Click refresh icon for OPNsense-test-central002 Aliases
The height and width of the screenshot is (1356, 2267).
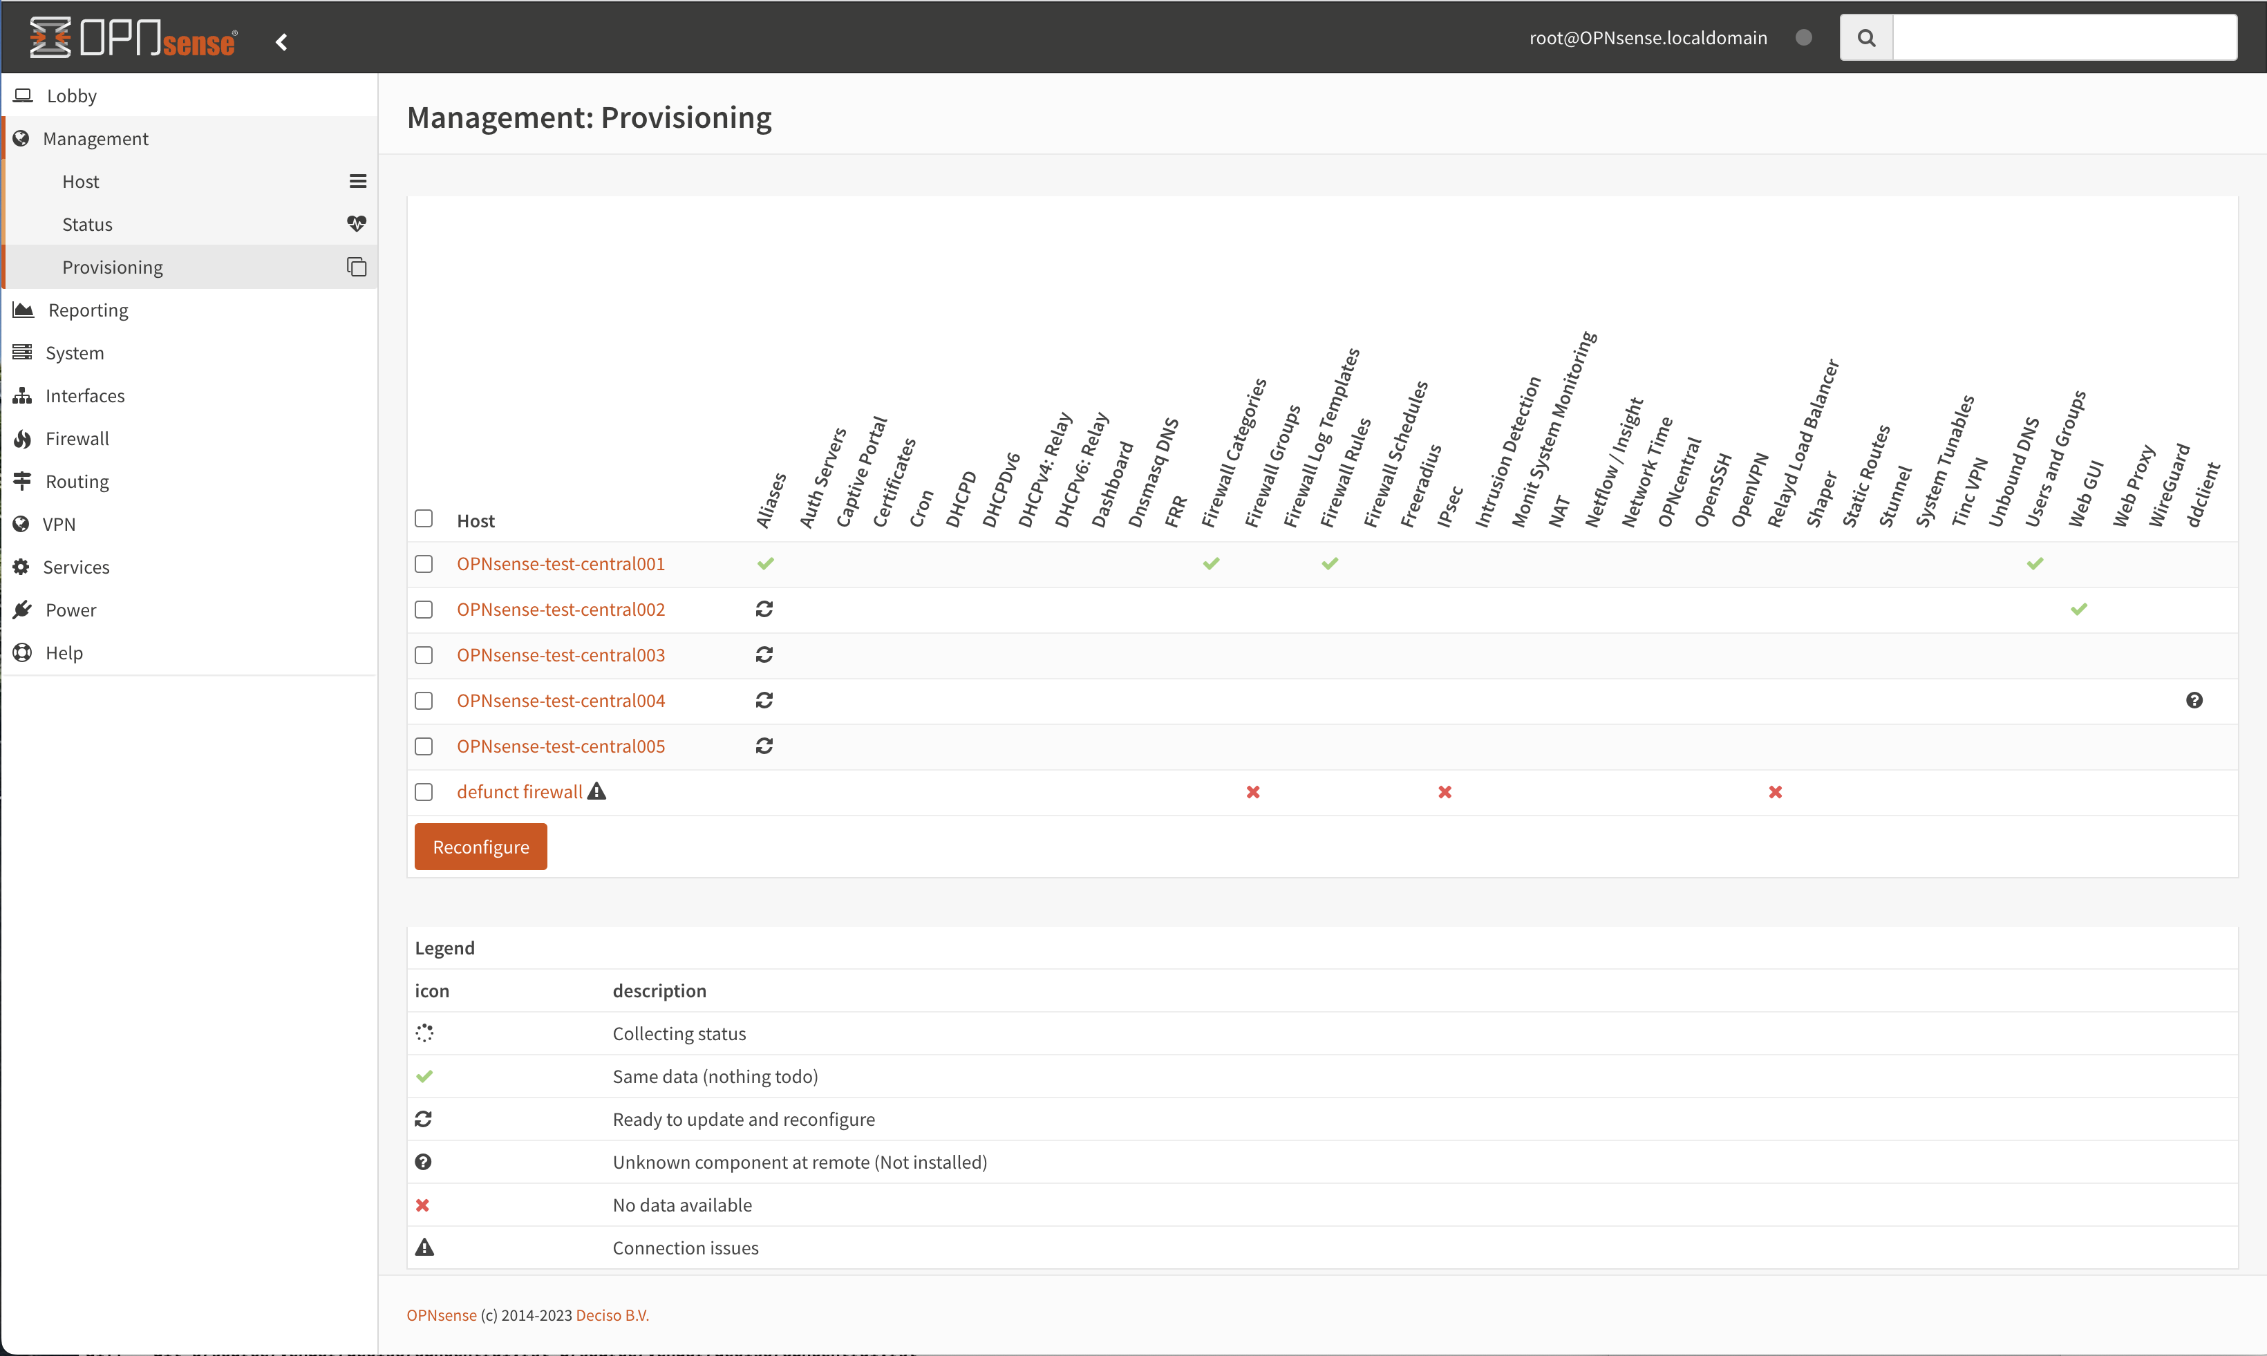click(x=764, y=609)
